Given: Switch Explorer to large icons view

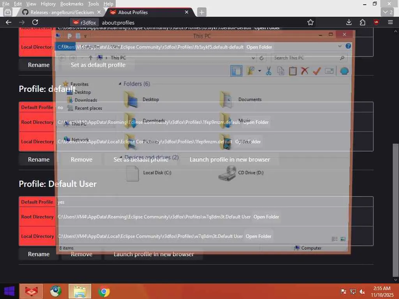Looking at the screenshot, I should coord(343,239).
